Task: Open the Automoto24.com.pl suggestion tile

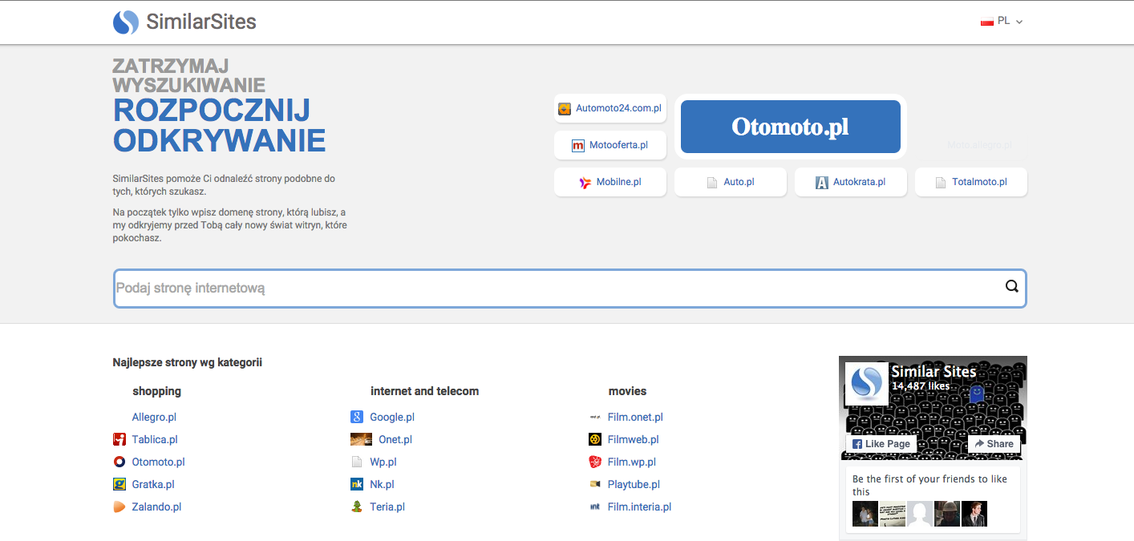Action: pos(610,108)
